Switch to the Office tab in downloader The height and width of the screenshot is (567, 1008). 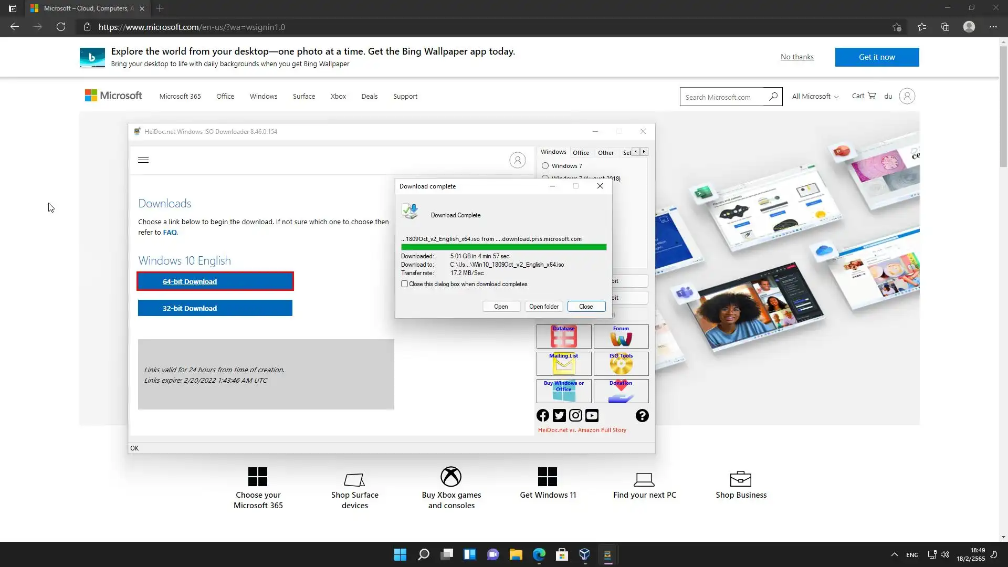click(581, 153)
